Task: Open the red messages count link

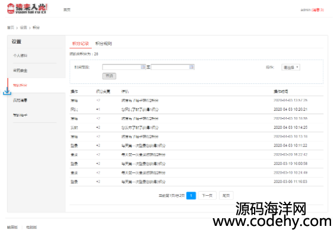Action: click(x=318, y=10)
